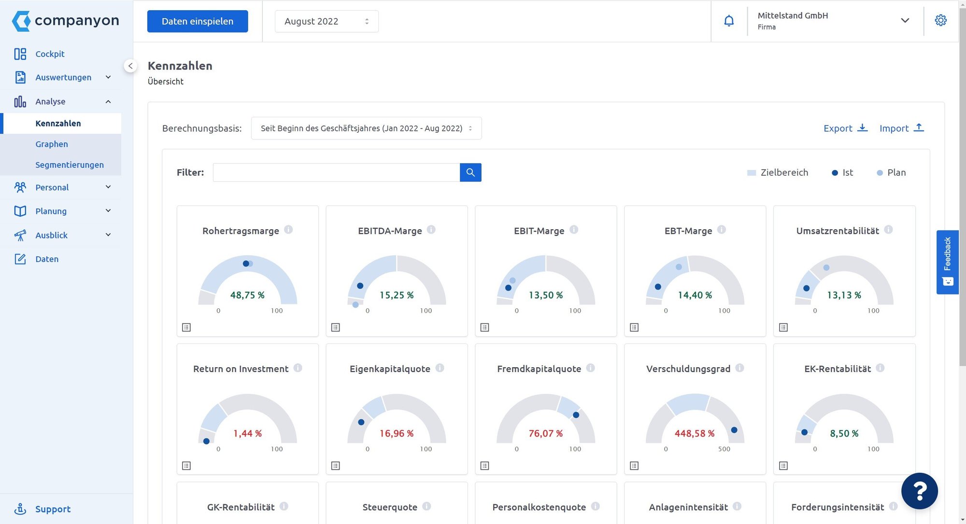This screenshot has width=966, height=524.
Task: Open settings gear icon
Action: [940, 20]
